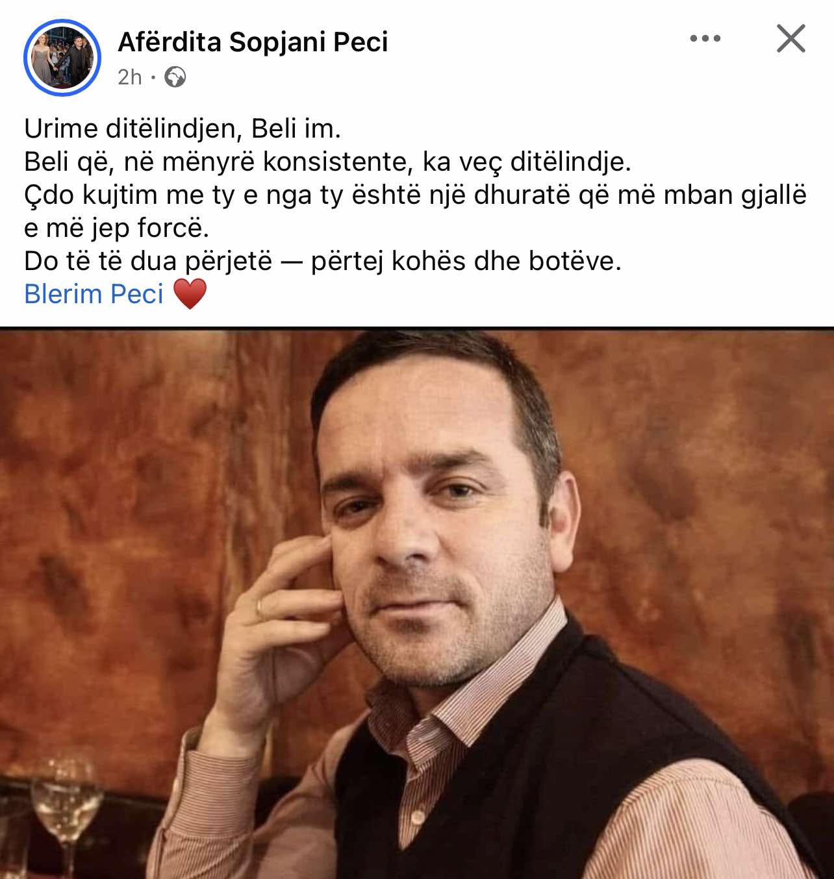The width and height of the screenshot is (834, 879).
Task: Close the post with the X icon
Action: [791, 38]
